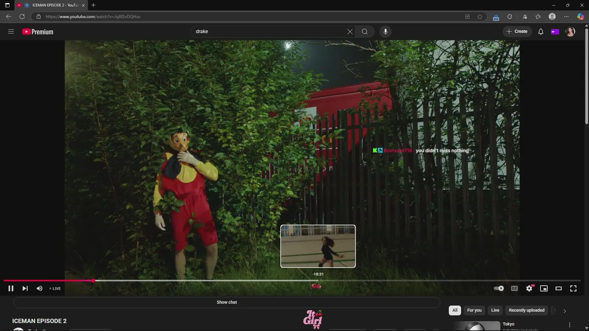589x331 pixels.
Task: Click the LIVE indicator in the player
Action: click(x=55, y=289)
